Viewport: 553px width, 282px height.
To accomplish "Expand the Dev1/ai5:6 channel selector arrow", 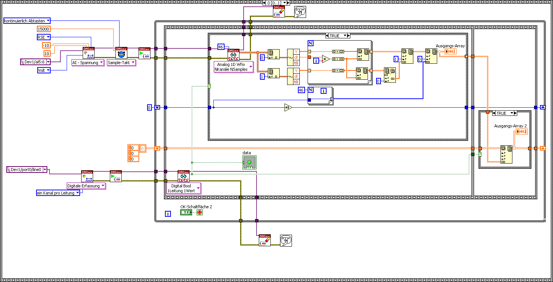I will point(48,62).
